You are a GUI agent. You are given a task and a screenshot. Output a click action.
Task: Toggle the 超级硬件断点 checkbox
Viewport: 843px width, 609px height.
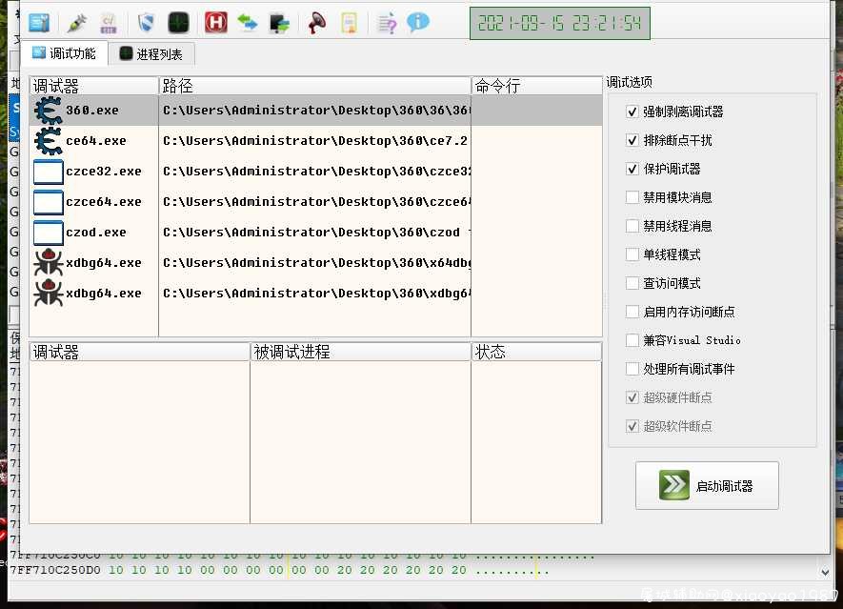[632, 397]
